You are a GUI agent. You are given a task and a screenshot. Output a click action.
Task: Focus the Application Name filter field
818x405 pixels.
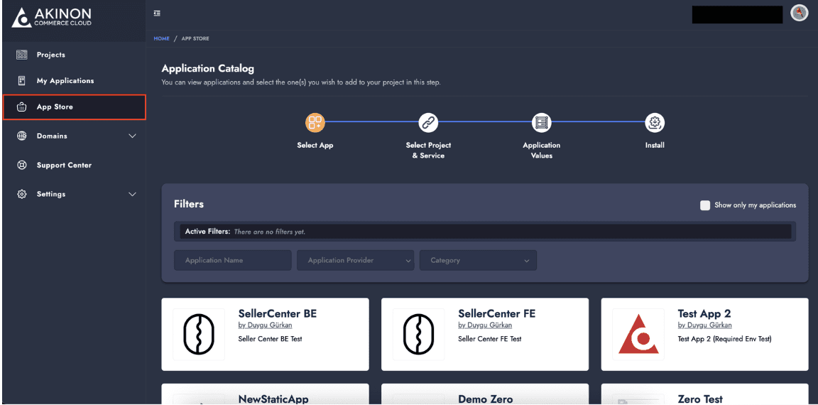coord(233,261)
